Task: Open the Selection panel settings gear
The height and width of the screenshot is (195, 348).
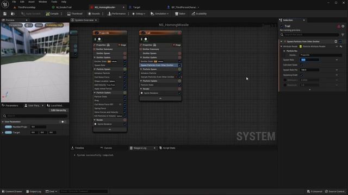Action: pos(343,27)
